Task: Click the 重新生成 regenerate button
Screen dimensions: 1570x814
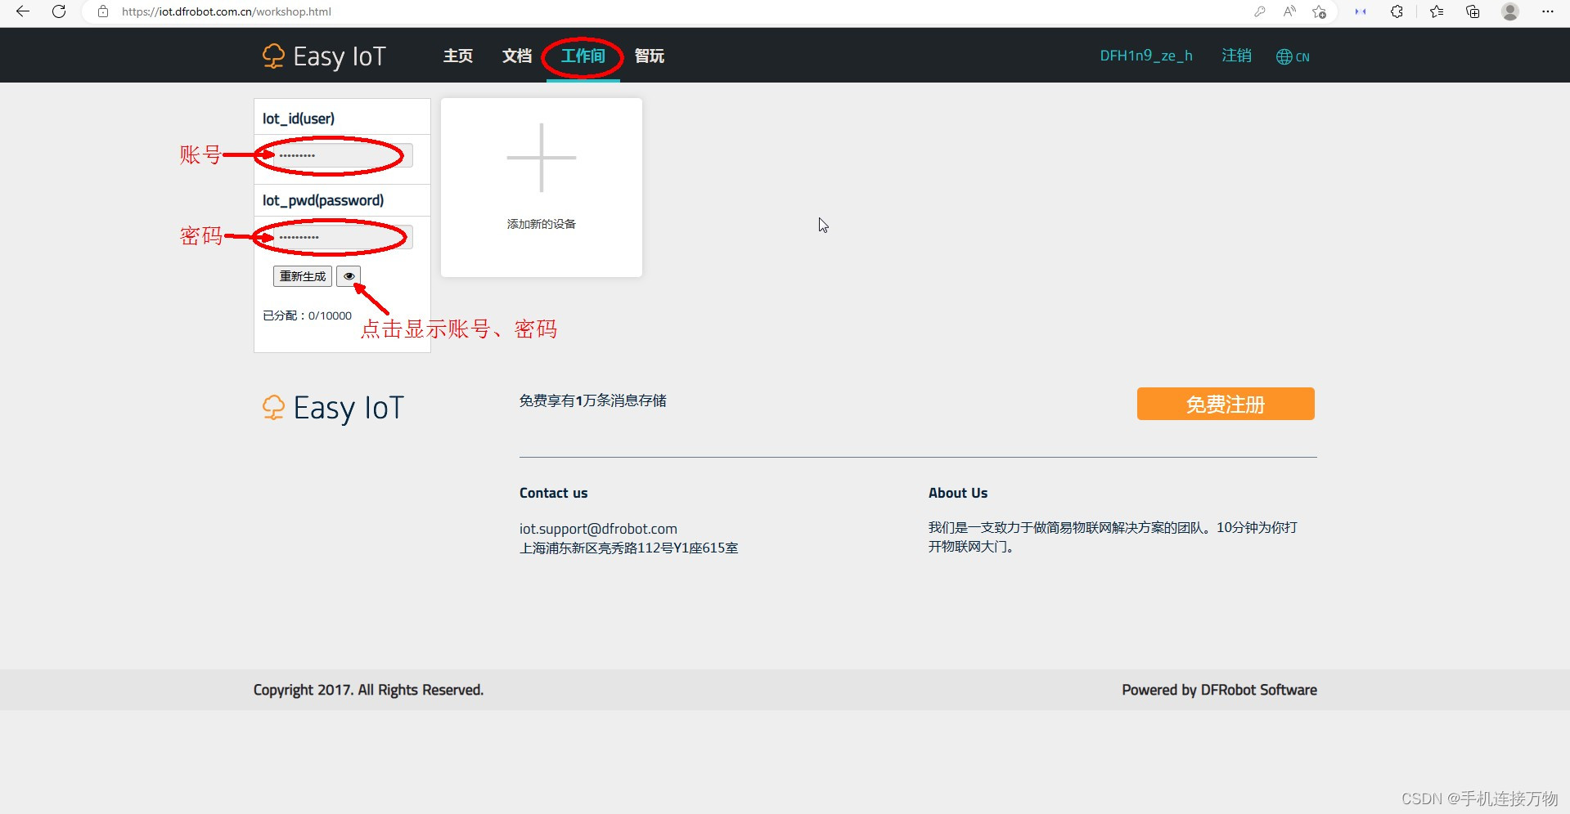Action: tap(303, 276)
